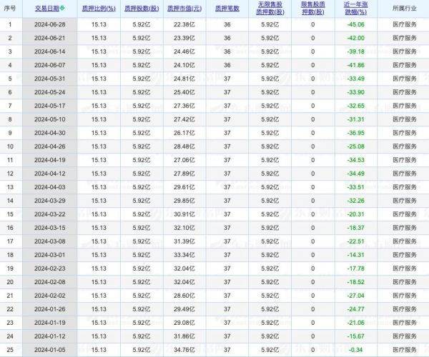429x357 pixels.
Task: Sort by 限售股质押数(股) header link
Action: [x=313, y=8]
